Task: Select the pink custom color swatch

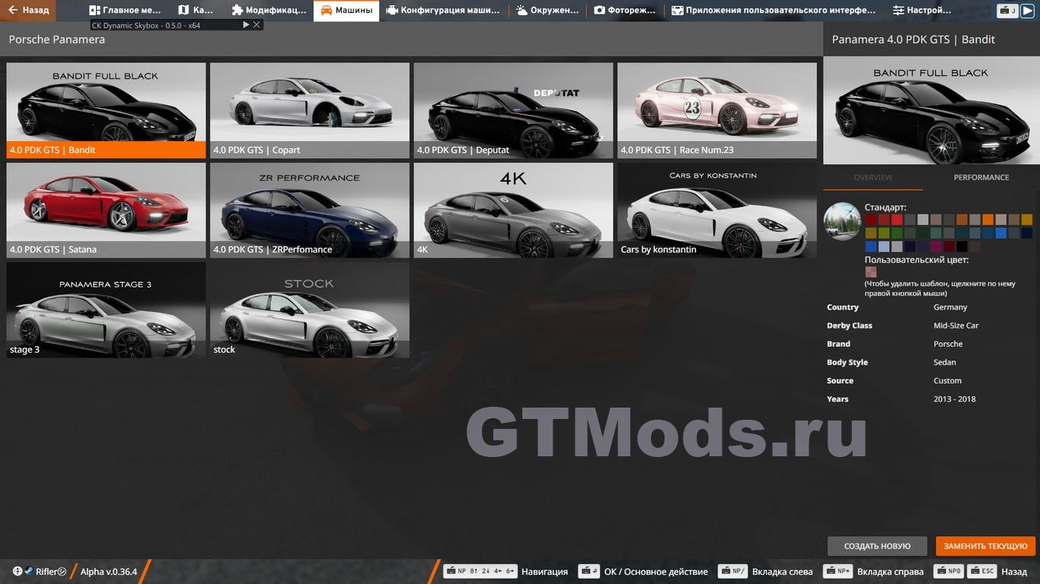Action: pos(871,271)
